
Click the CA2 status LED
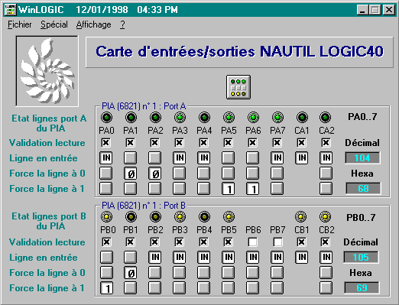(326, 117)
